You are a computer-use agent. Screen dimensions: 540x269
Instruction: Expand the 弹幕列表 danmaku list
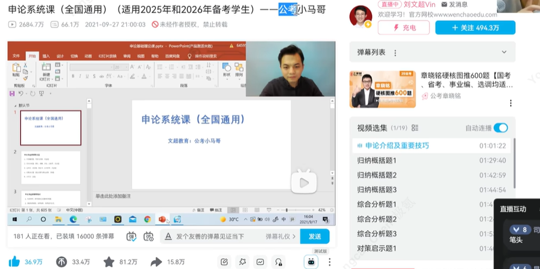point(505,52)
